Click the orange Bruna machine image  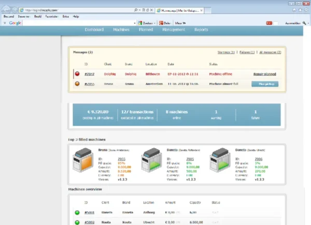point(83,160)
